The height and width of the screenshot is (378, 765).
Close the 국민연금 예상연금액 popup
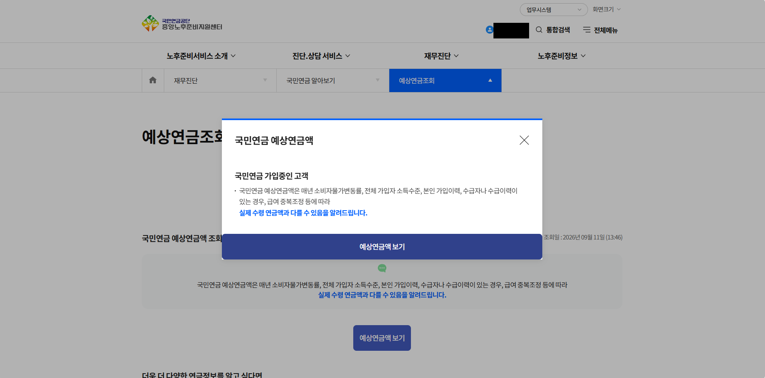pyautogui.click(x=524, y=140)
